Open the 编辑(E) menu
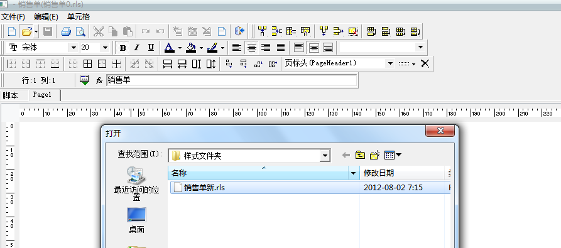Screen dimensions: 561x248 tap(46, 17)
